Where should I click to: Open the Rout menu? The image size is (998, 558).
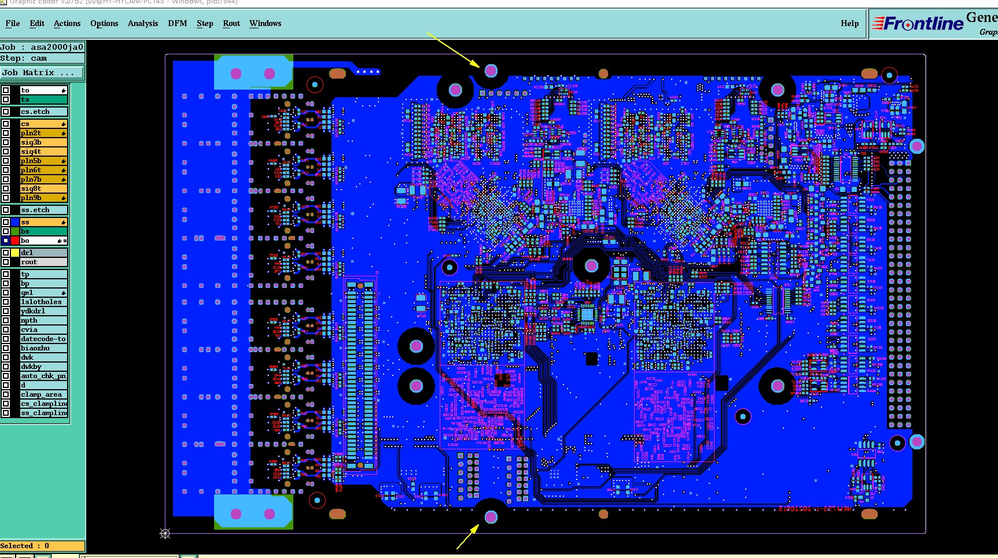tap(231, 24)
